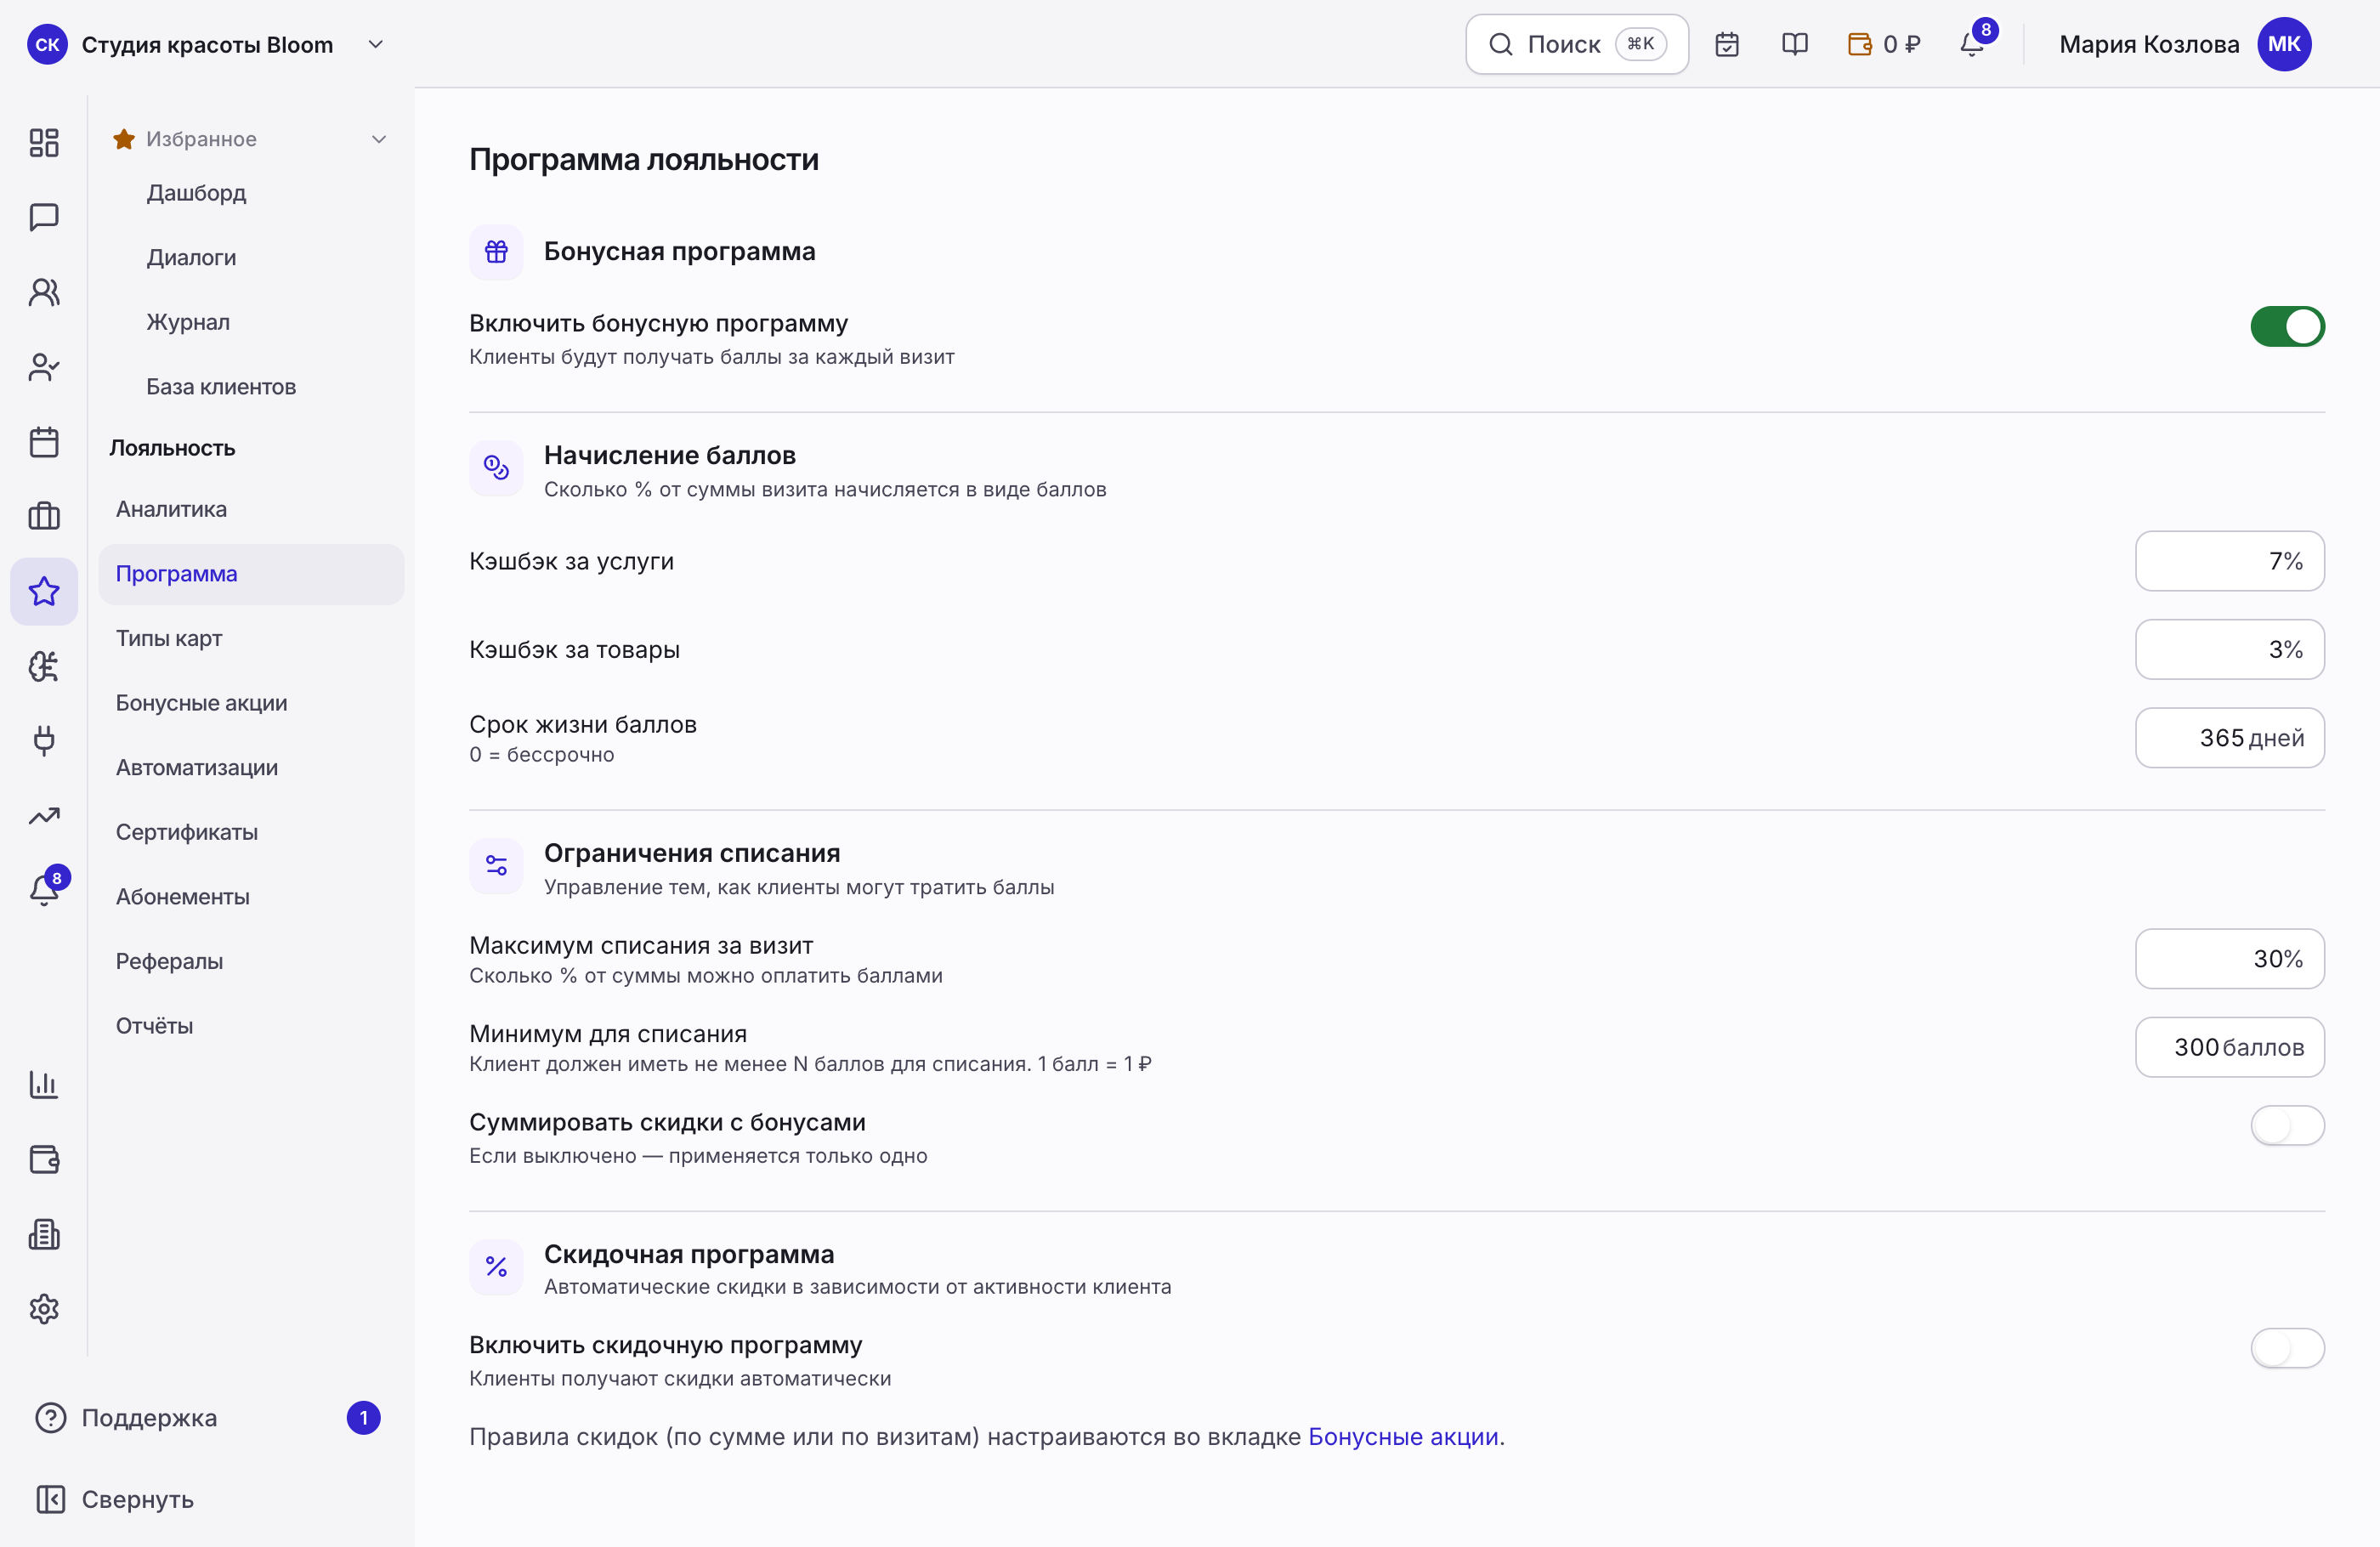The height and width of the screenshot is (1547, 2380).
Task: Open notifications bell in the left rail
Action: (44, 889)
